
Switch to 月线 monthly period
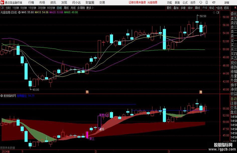coord(73,8)
